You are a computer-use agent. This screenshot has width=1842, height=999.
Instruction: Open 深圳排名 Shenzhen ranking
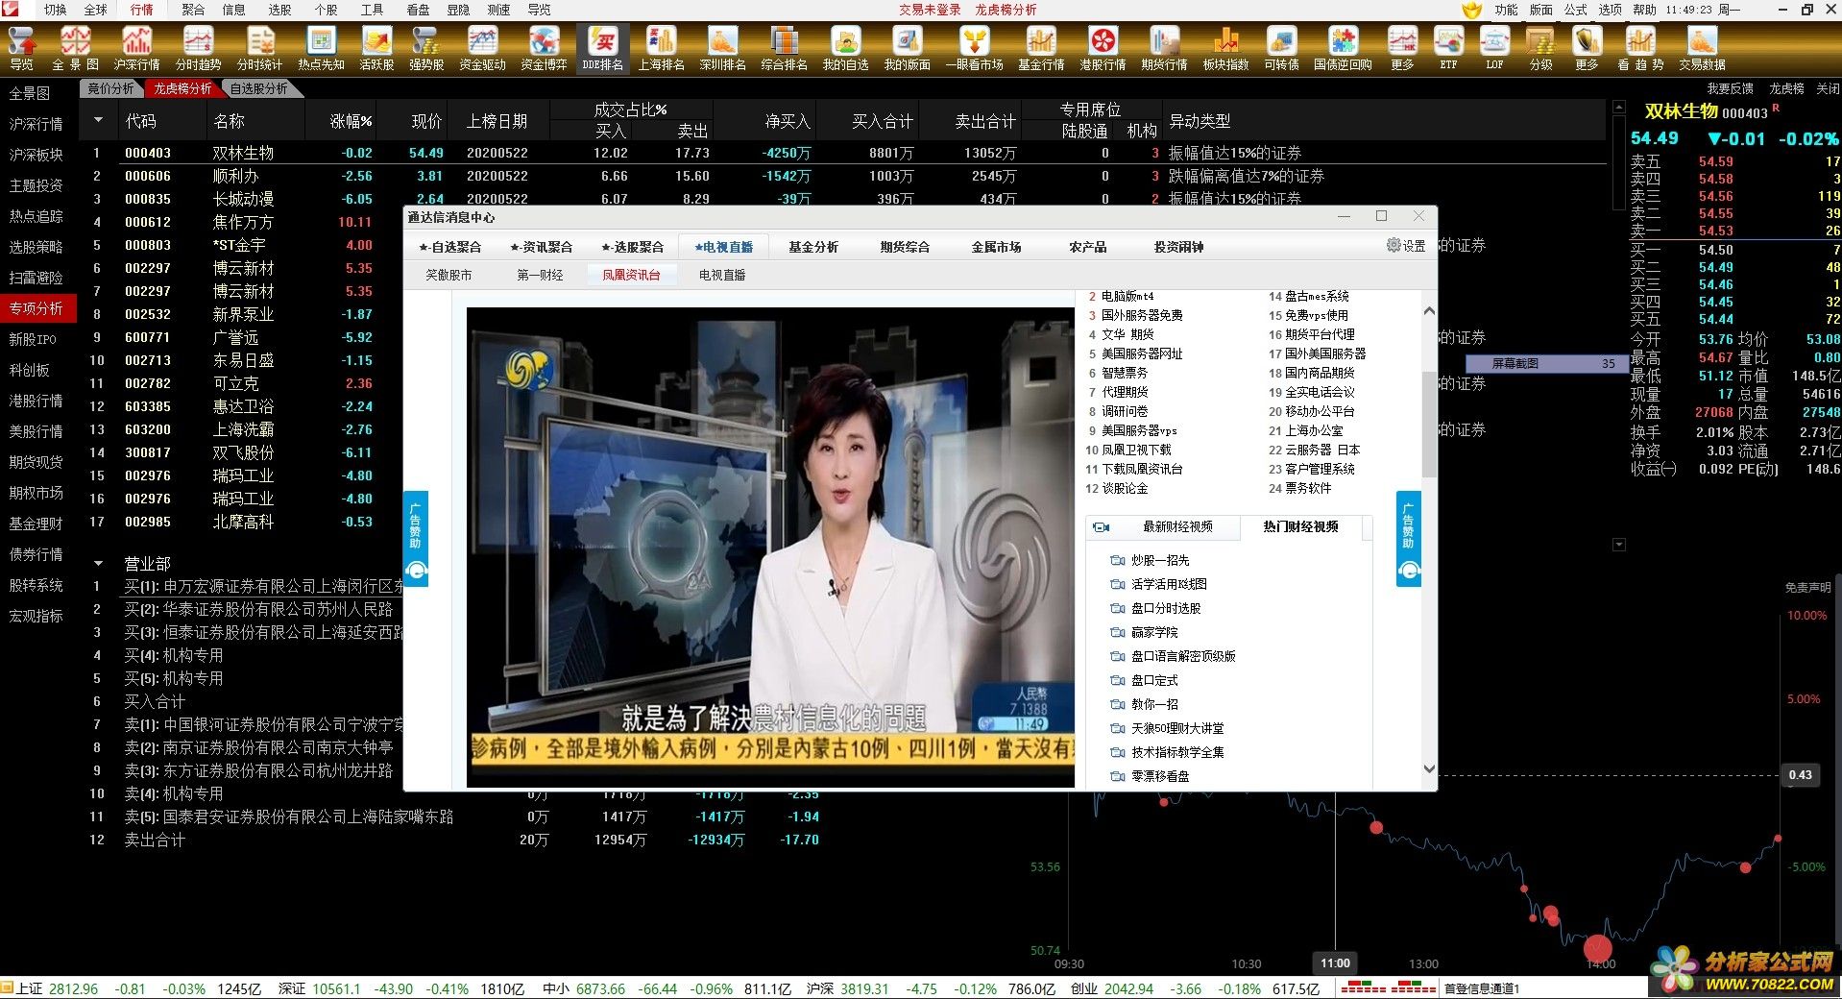point(722,48)
